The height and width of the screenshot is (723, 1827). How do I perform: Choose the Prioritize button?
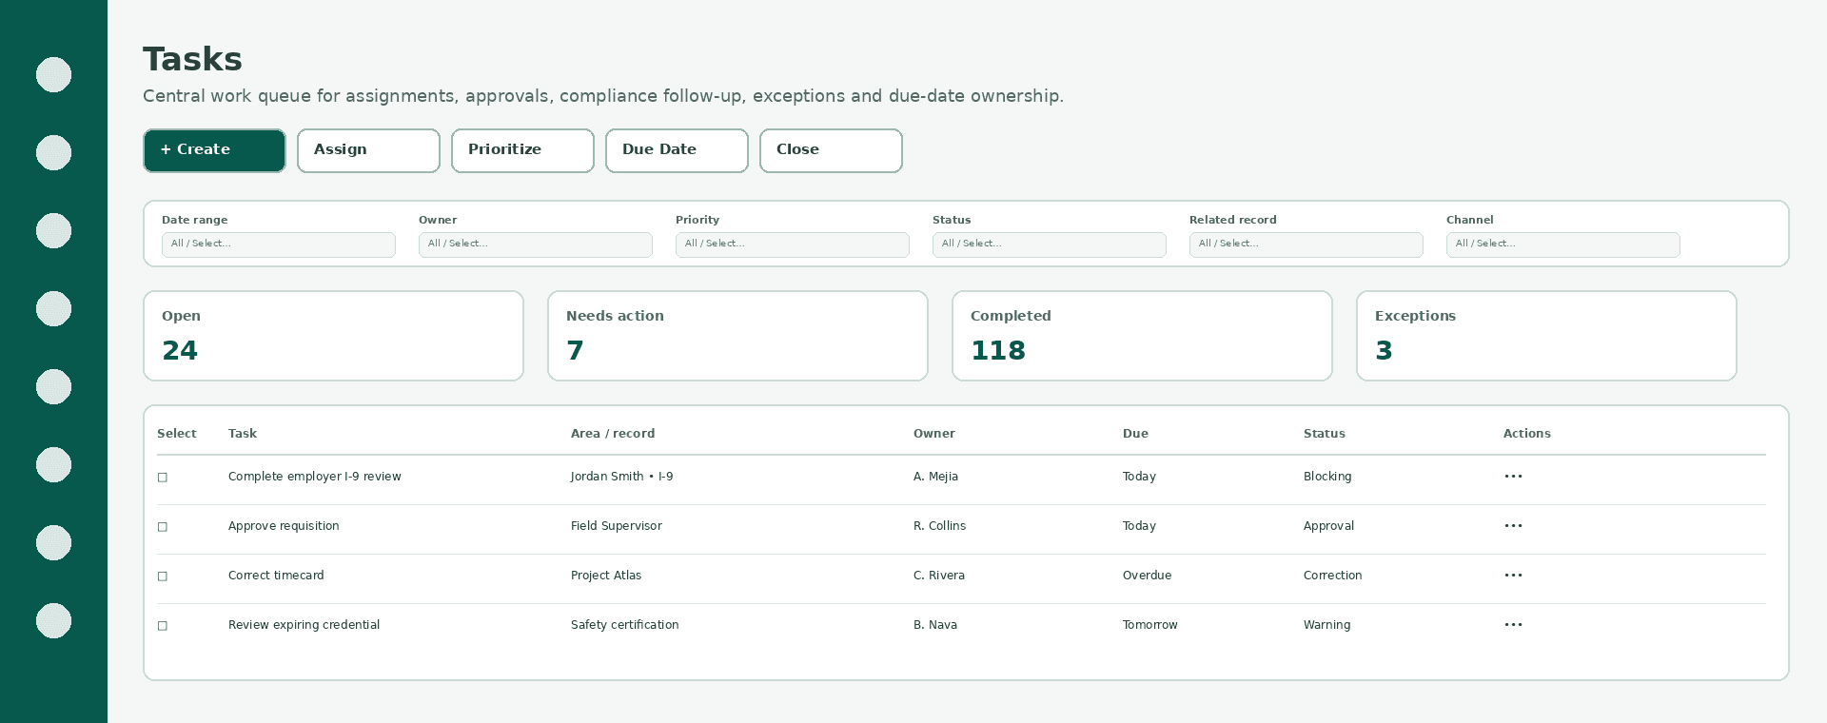click(522, 150)
